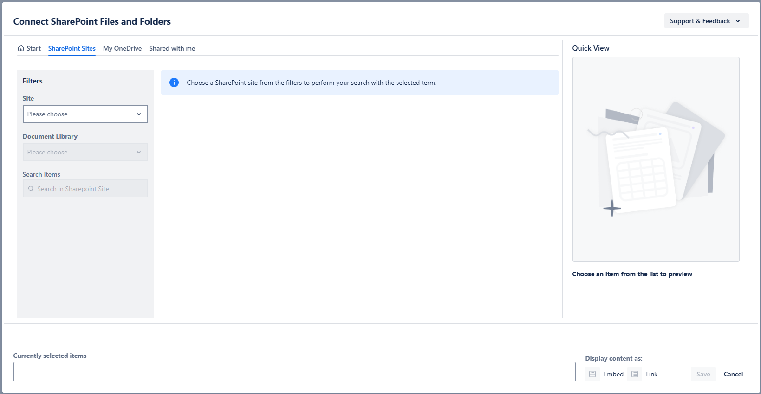Open the Site dropdown
This screenshot has height=394, width=761.
click(85, 114)
